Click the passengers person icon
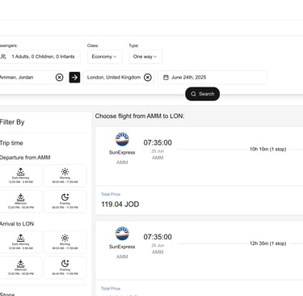The image size is (303, 296). [x=3, y=57]
